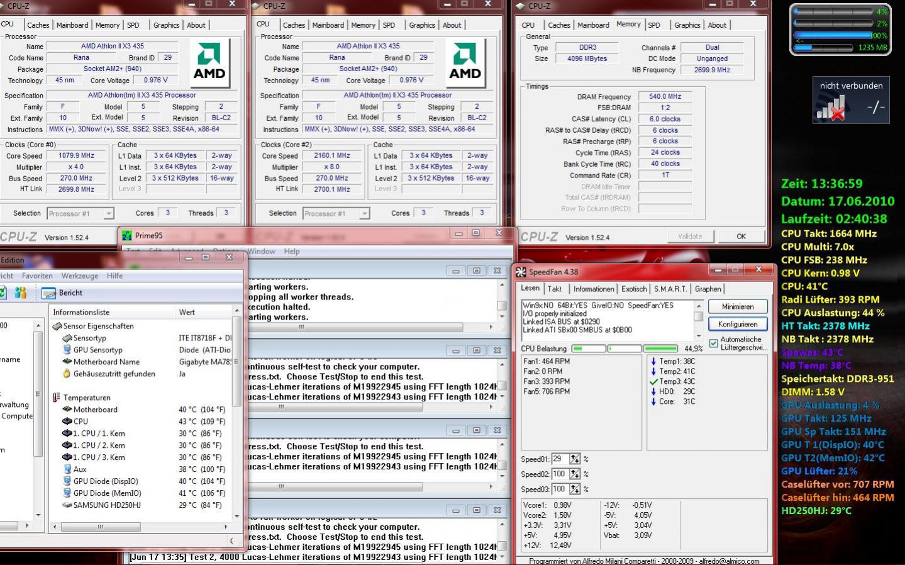Screen dimensions: 905x565
Task: Click the Prime95 title bar icon
Action: pos(127,236)
